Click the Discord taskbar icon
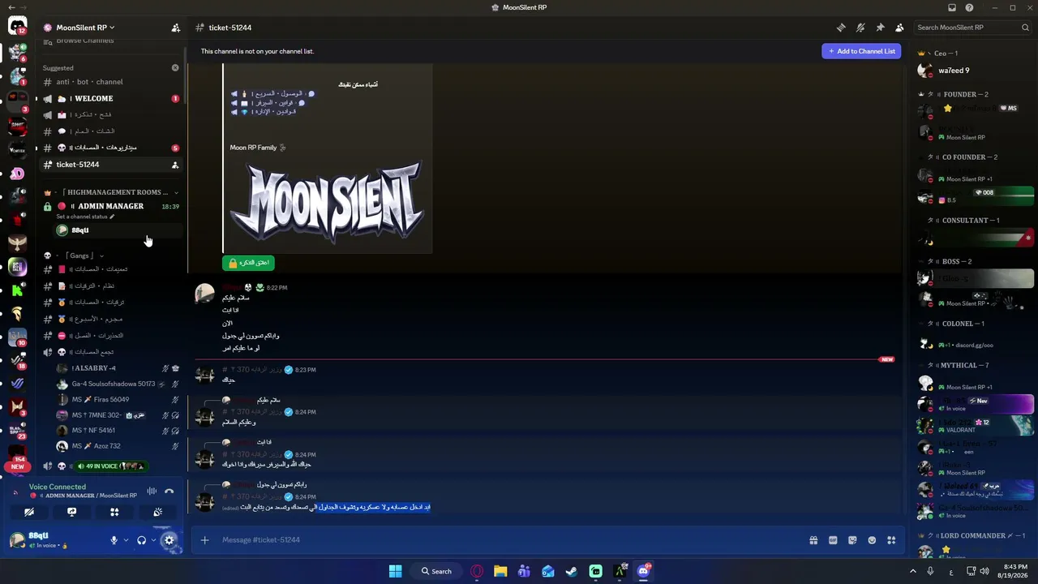This screenshot has width=1038, height=584. (643, 571)
